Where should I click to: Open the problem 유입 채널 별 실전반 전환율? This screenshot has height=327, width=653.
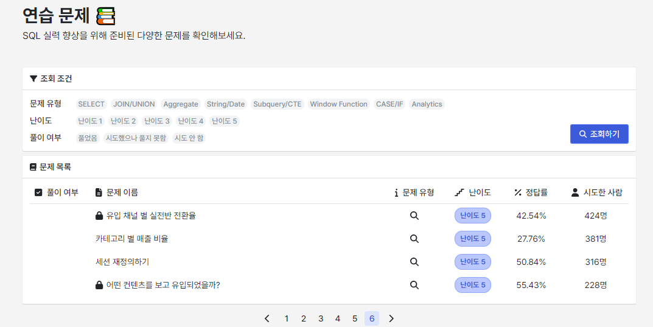(x=151, y=216)
